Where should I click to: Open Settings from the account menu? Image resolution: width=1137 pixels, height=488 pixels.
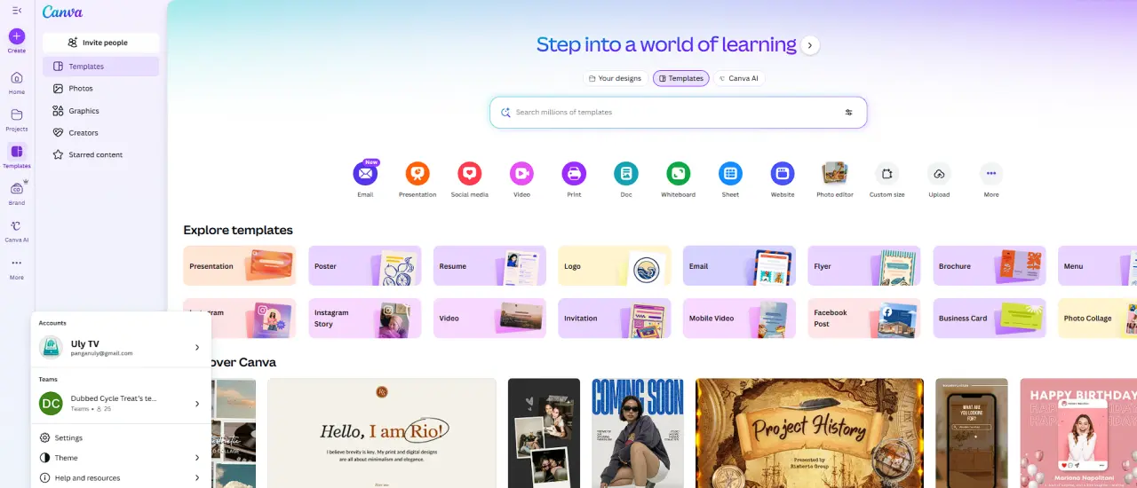tap(121, 437)
